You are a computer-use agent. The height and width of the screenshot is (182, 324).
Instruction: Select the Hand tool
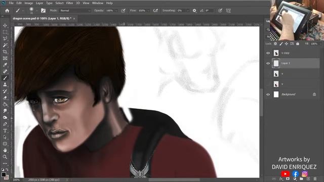click(x=5, y=151)
